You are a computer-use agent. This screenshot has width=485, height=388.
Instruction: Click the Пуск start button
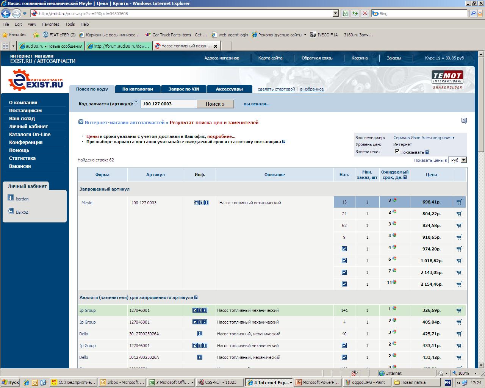10,382
